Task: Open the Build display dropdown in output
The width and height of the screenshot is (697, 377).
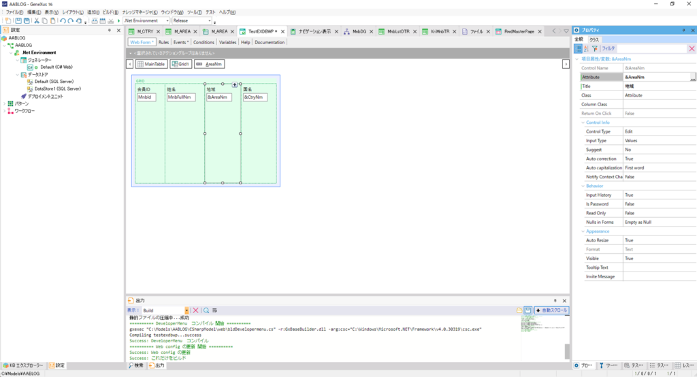Action: point(187,310)
